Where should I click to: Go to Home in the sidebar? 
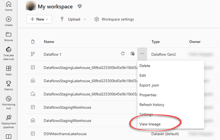click(x=9, y=6)
